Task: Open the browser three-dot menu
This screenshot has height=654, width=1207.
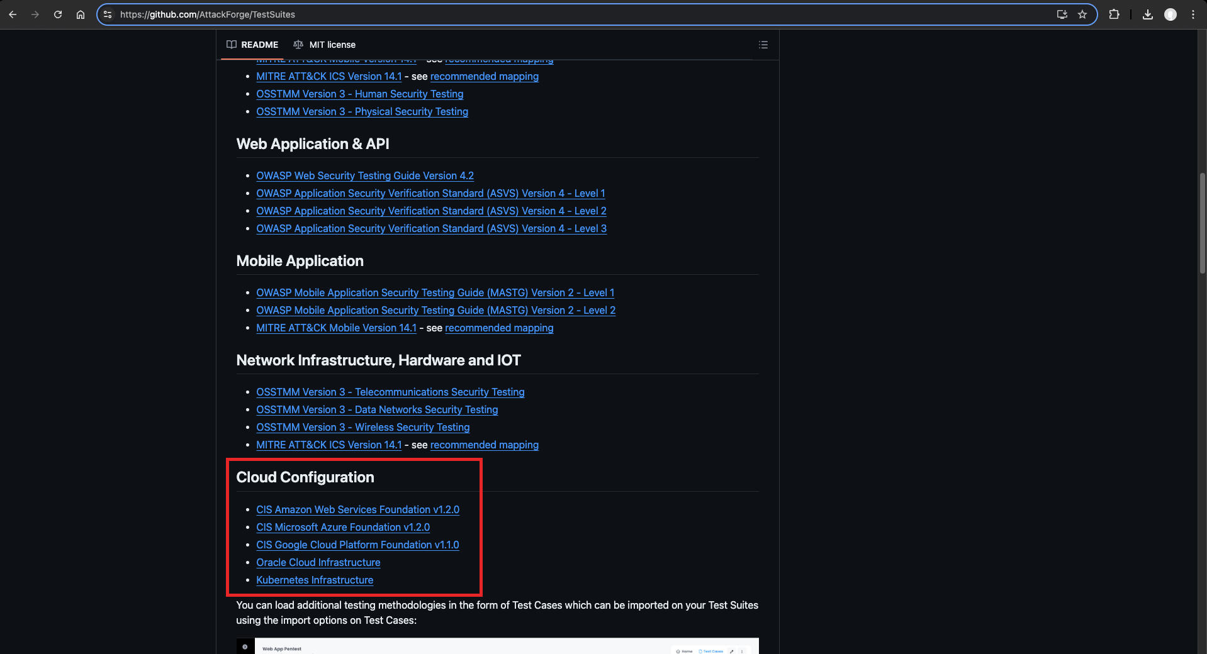Action: coord(1193,14)
